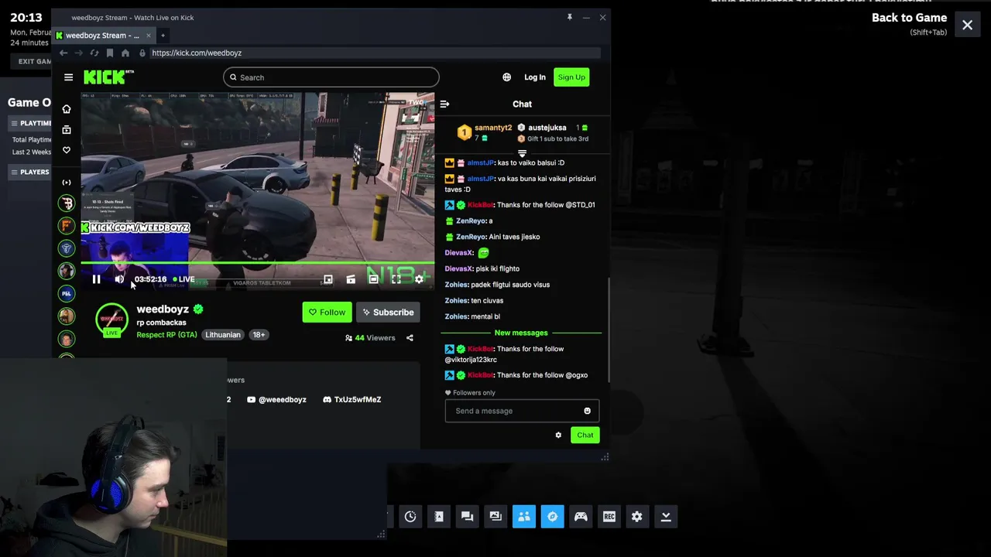991x557 pixels.
Task: Open the language globe selector
Action: (506, 77)
